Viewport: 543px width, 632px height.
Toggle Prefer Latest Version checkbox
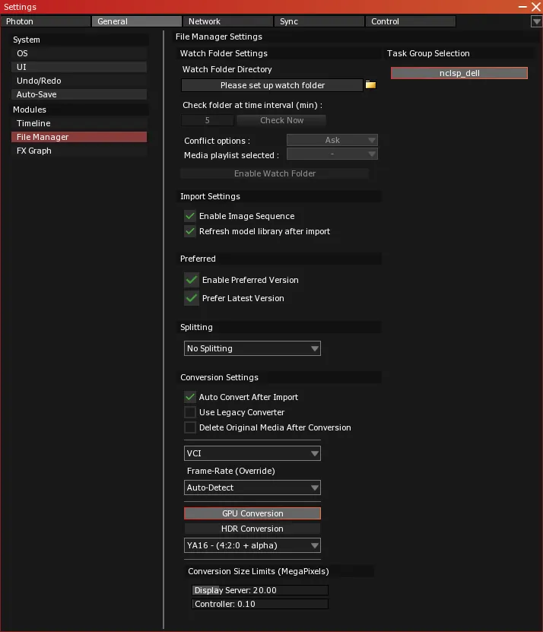coord(192,298)
